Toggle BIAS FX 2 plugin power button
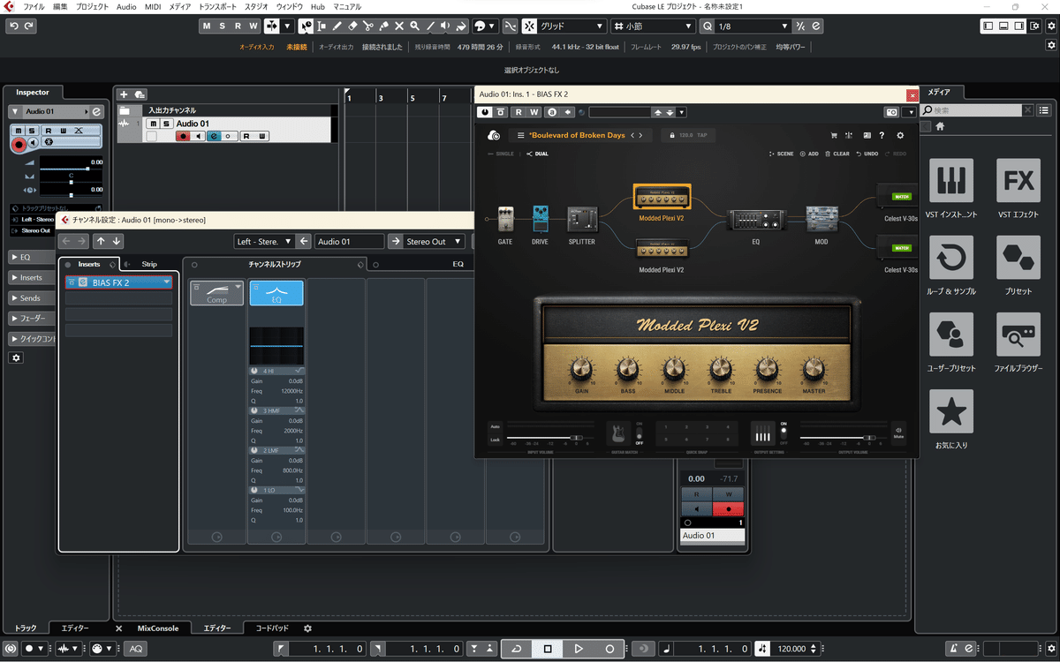The image size is (1060, 662). coord(484,112)
